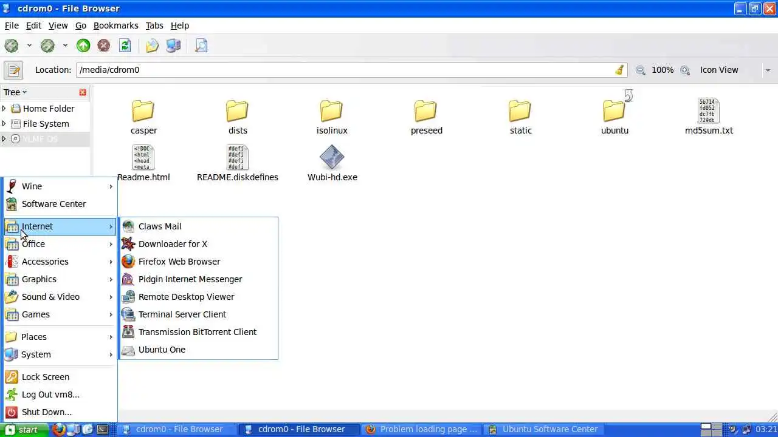
Task: Click Lock Screen in start menu
Action: click(60, 377)
